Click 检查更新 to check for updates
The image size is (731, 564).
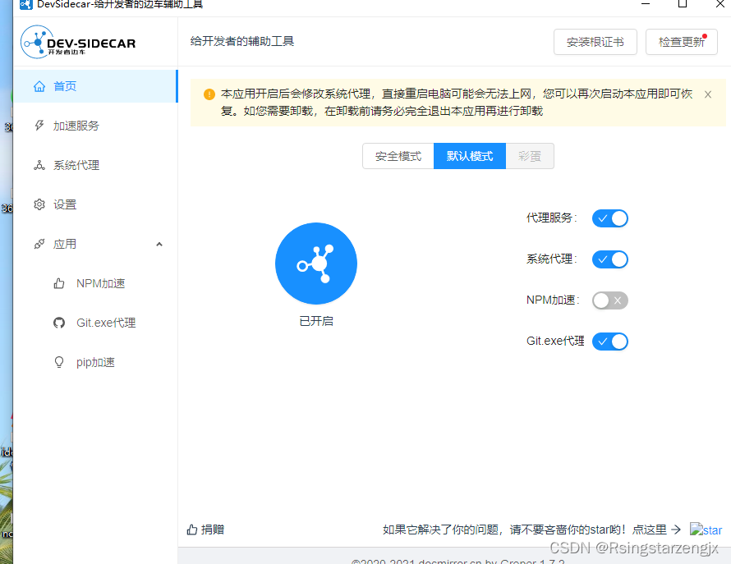[681, 41]
